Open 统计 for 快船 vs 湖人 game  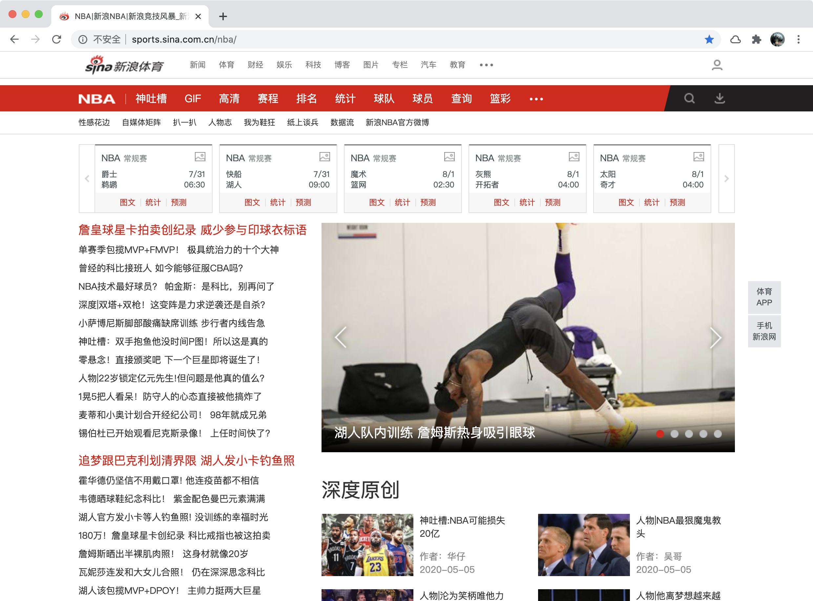[x=278, y=203]
